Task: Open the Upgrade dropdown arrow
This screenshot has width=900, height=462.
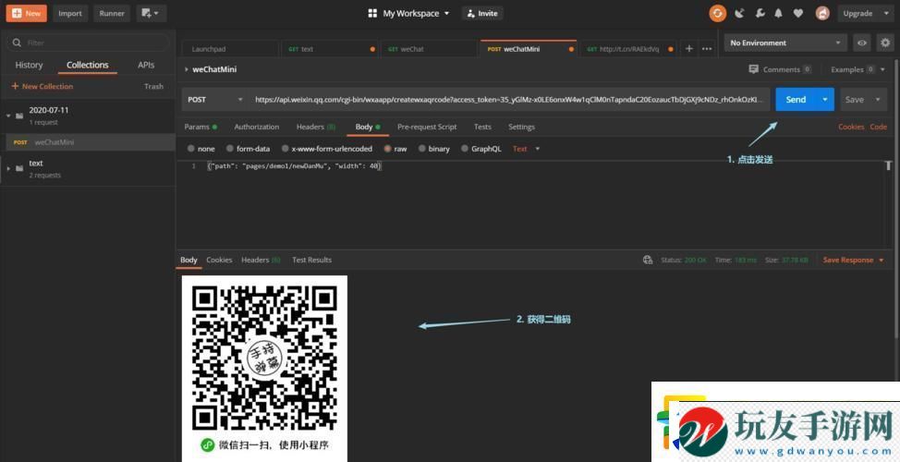Action: (884, 13)
